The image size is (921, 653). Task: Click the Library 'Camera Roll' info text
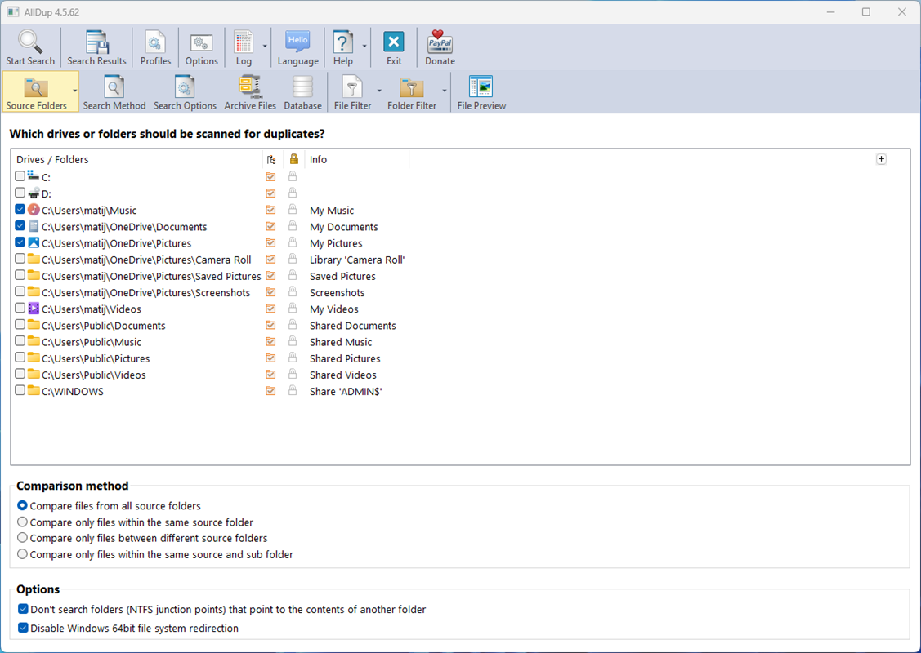tap(357, 260)
